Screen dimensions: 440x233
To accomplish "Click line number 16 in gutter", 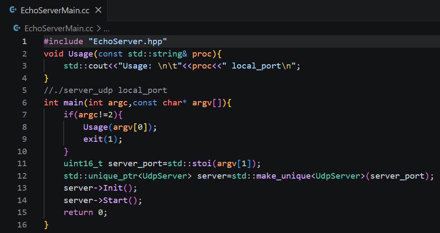I will click(22, 224).
